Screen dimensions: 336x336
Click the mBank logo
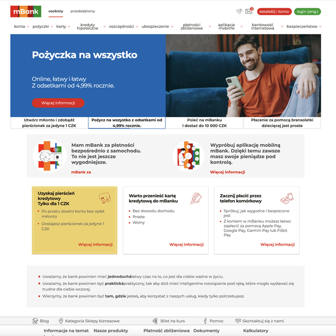[x=26, y=11]
